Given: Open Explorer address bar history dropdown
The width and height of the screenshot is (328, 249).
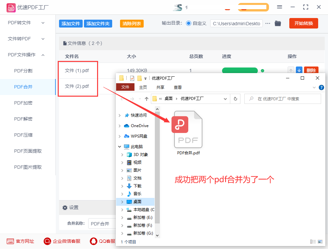Looking at the screenshot, I should [225, 99].
